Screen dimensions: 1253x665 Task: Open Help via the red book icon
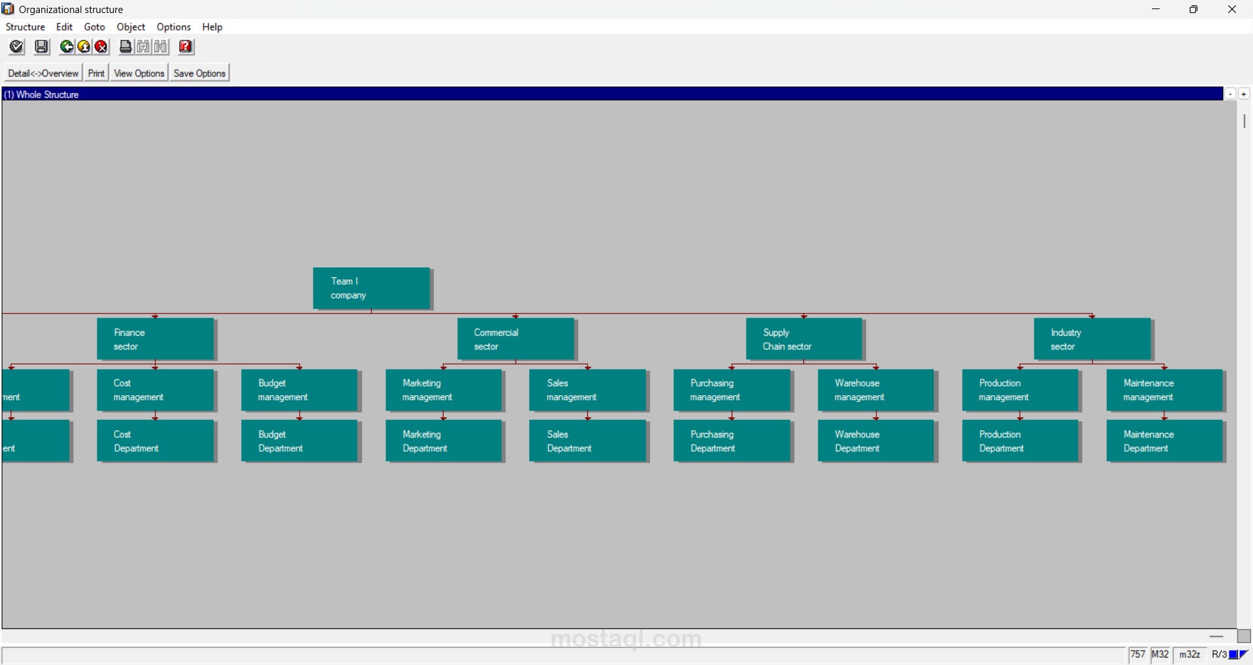click(185, 46)
